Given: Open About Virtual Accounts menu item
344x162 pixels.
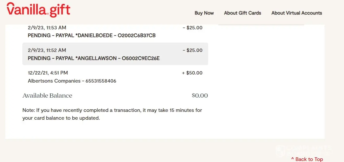Looking at the screenshot, I should click(x=297, y=13).
